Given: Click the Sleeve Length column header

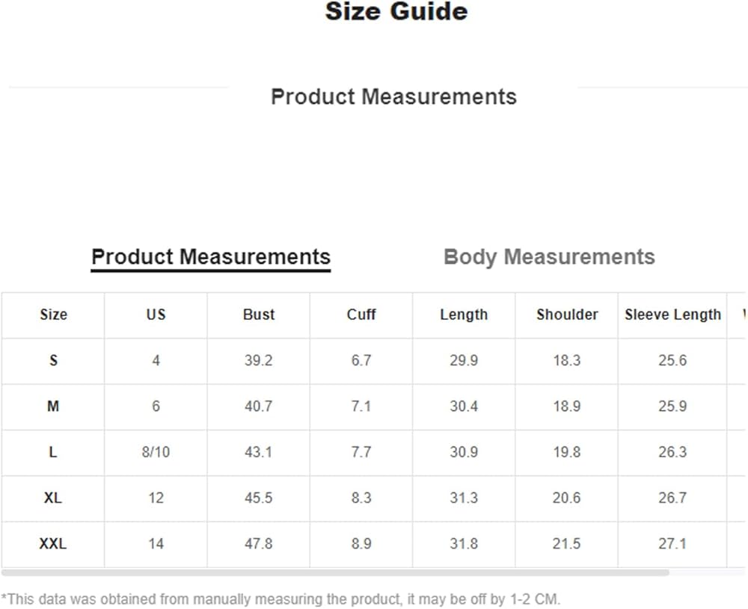Looking at the screenshot, I should tap(672, 315).
